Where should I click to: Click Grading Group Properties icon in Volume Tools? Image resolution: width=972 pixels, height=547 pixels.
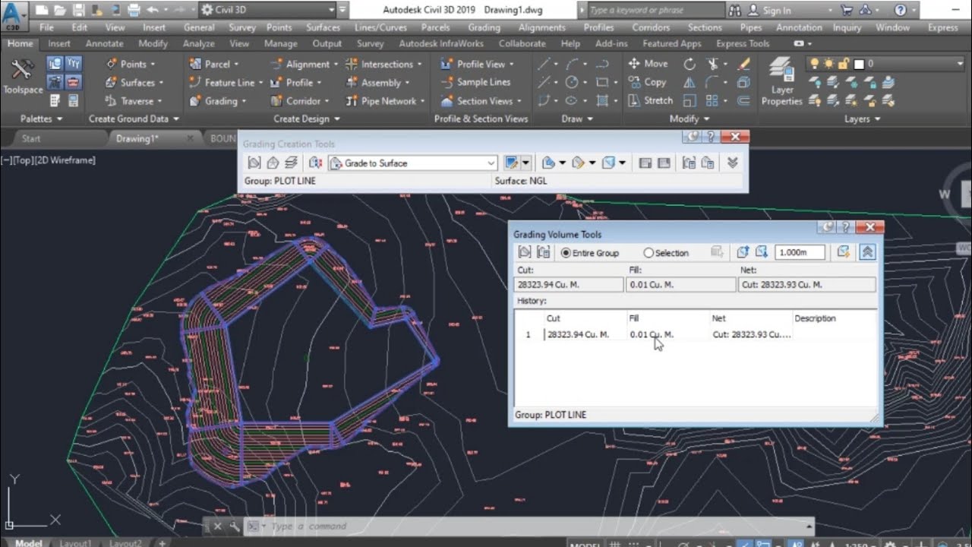click(544, 252)
